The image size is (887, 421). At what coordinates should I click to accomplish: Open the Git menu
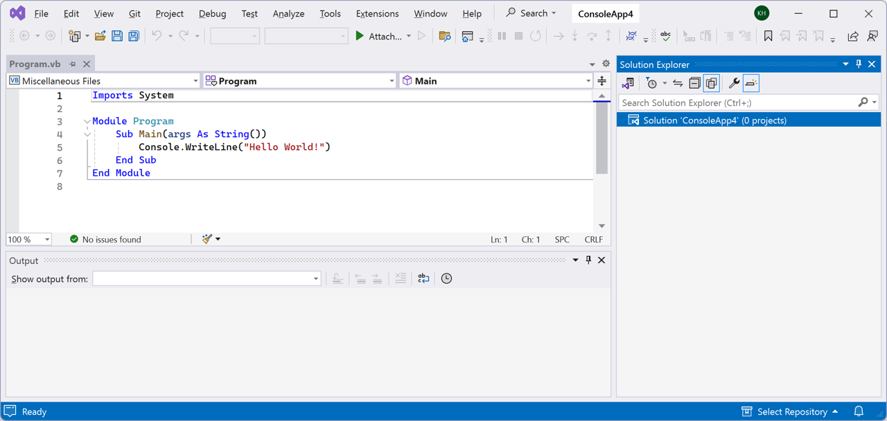pos(134,13)
